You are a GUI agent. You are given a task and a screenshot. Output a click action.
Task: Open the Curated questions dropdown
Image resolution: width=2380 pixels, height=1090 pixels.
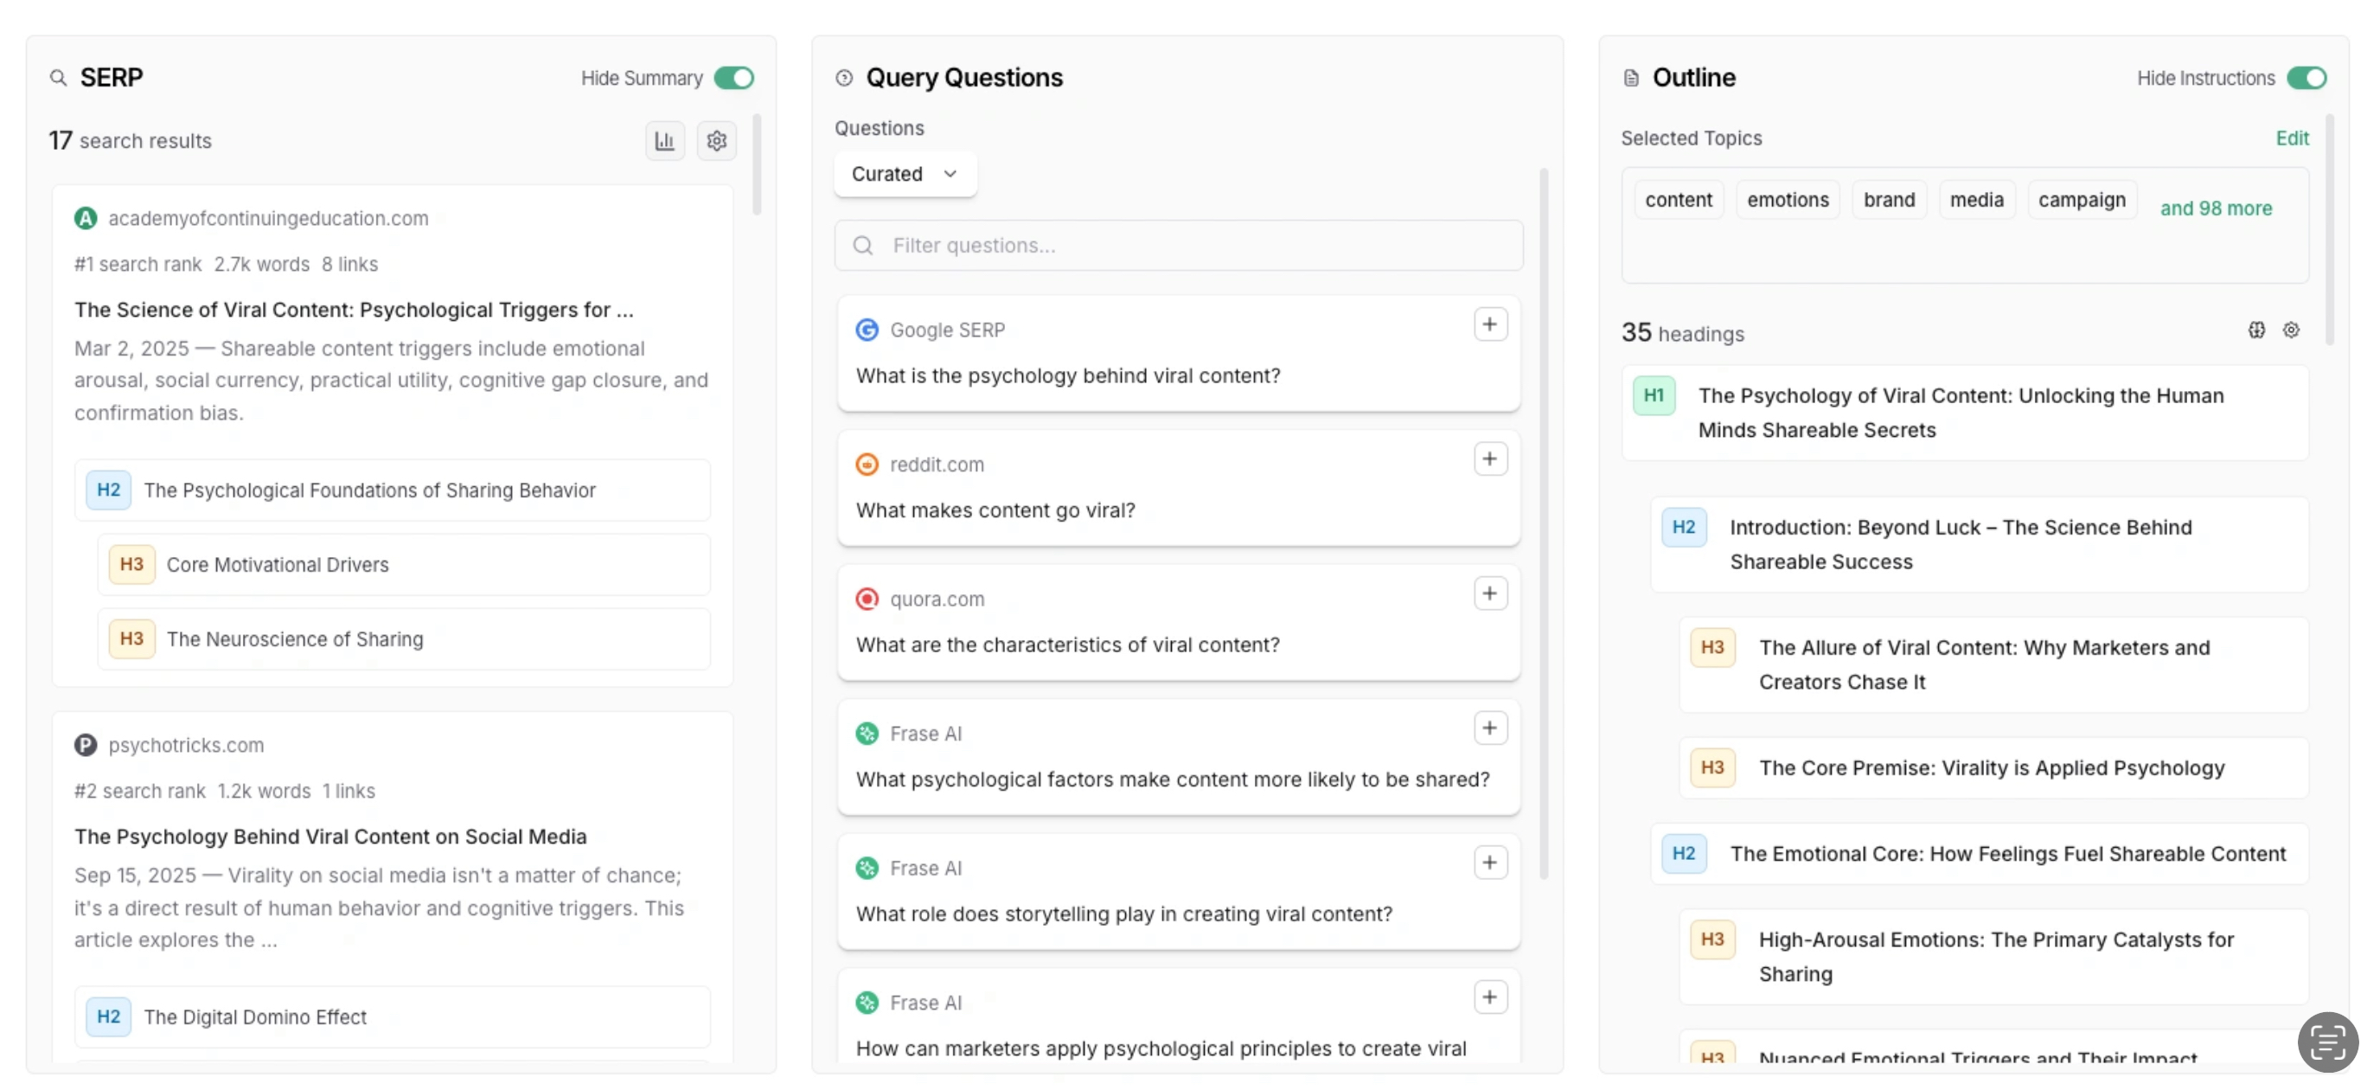904,174
